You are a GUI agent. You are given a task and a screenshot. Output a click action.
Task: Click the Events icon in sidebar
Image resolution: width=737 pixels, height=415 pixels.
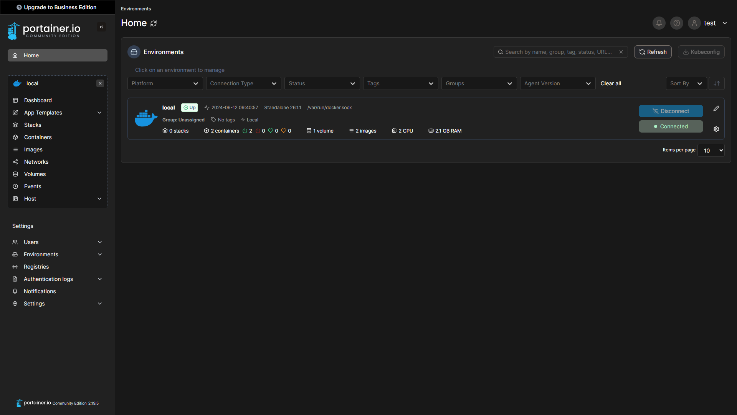15,186
